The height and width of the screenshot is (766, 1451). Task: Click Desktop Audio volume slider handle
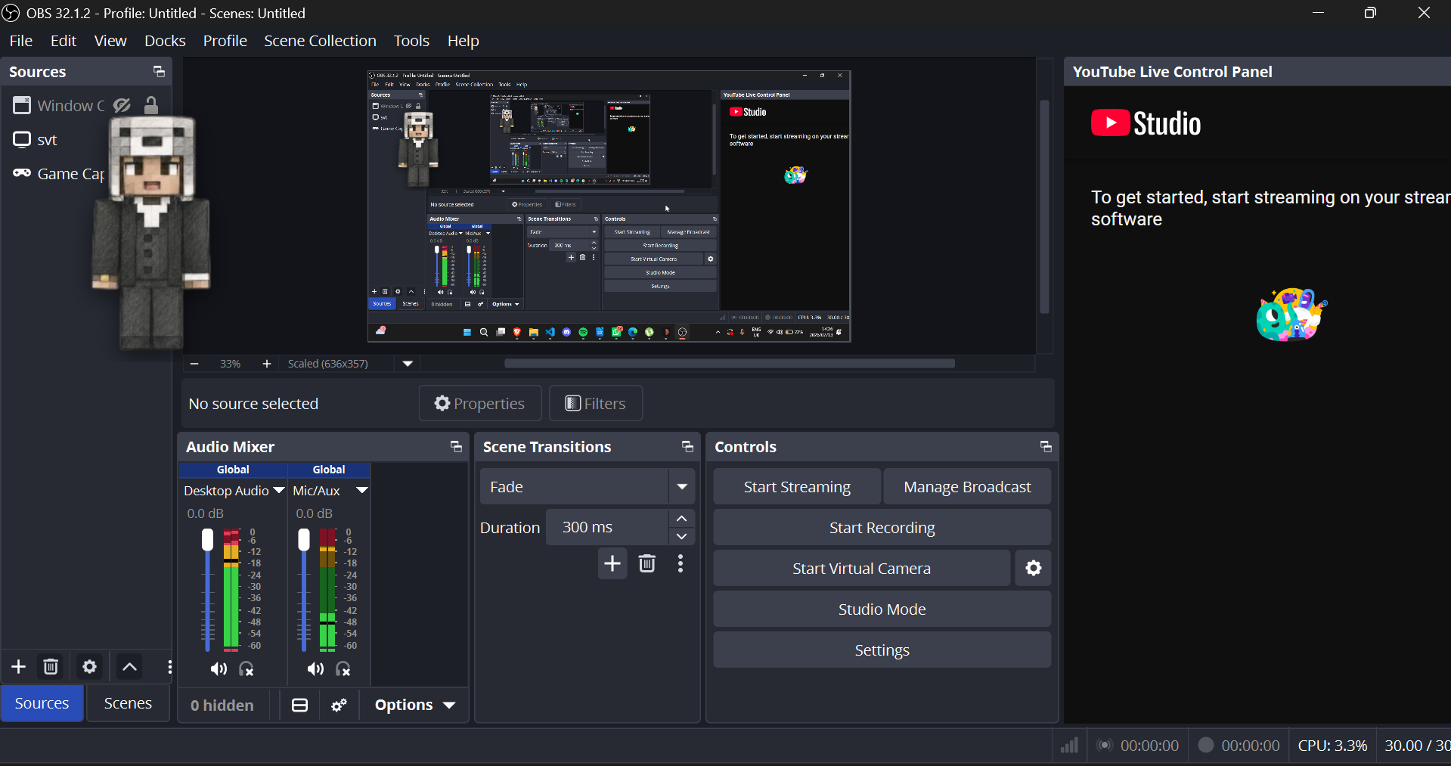207,540
